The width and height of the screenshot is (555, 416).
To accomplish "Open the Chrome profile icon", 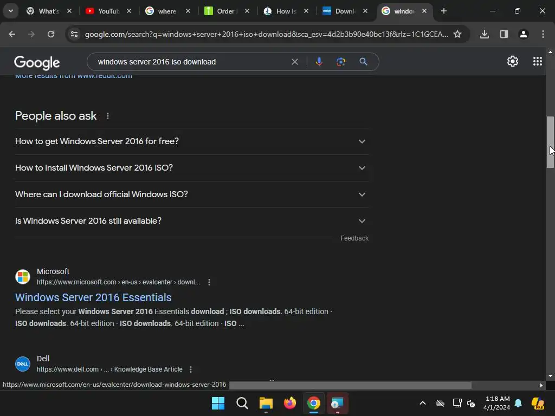I will [x=524, y=34].
